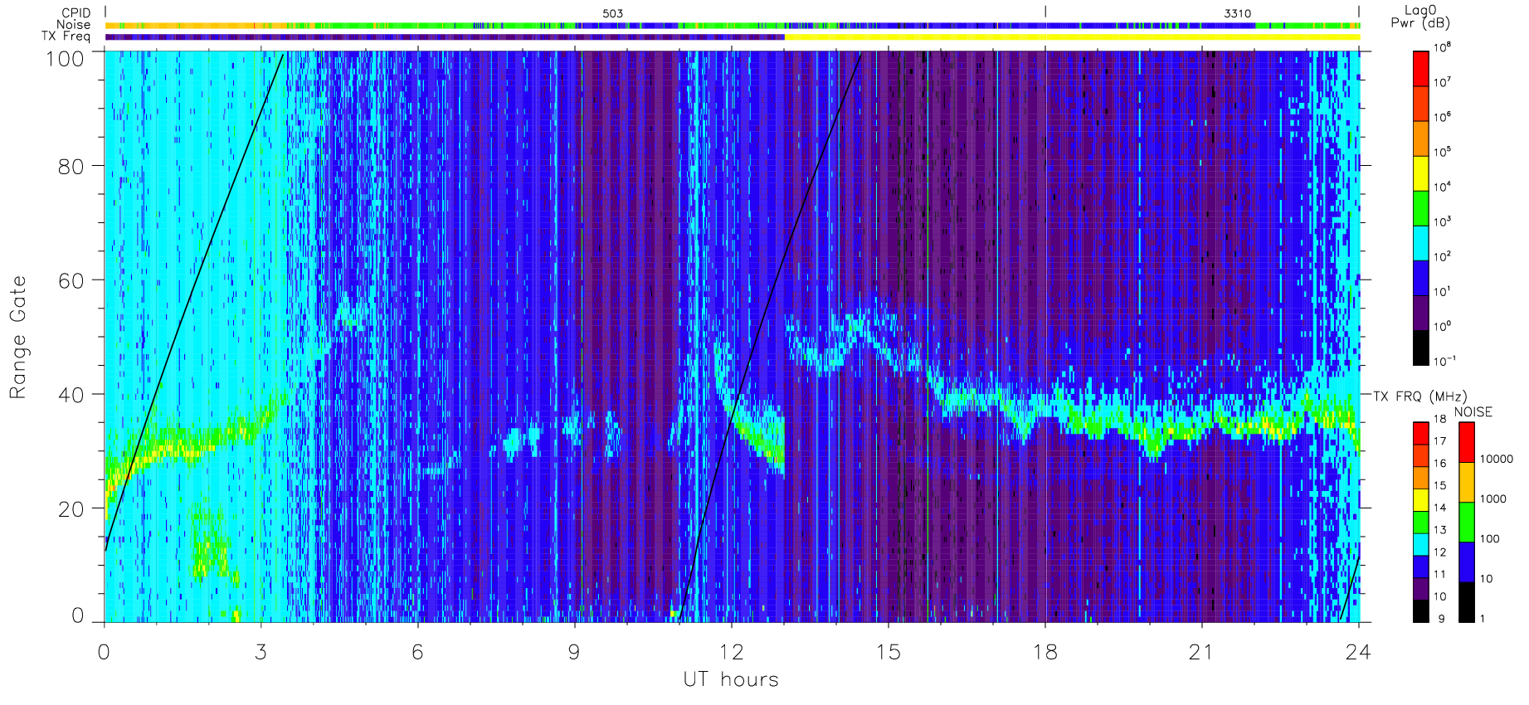This screenshot has height=705, width=1529.
Task: Click the y-axis tick label 20
Action: click(x=71, y=509)
